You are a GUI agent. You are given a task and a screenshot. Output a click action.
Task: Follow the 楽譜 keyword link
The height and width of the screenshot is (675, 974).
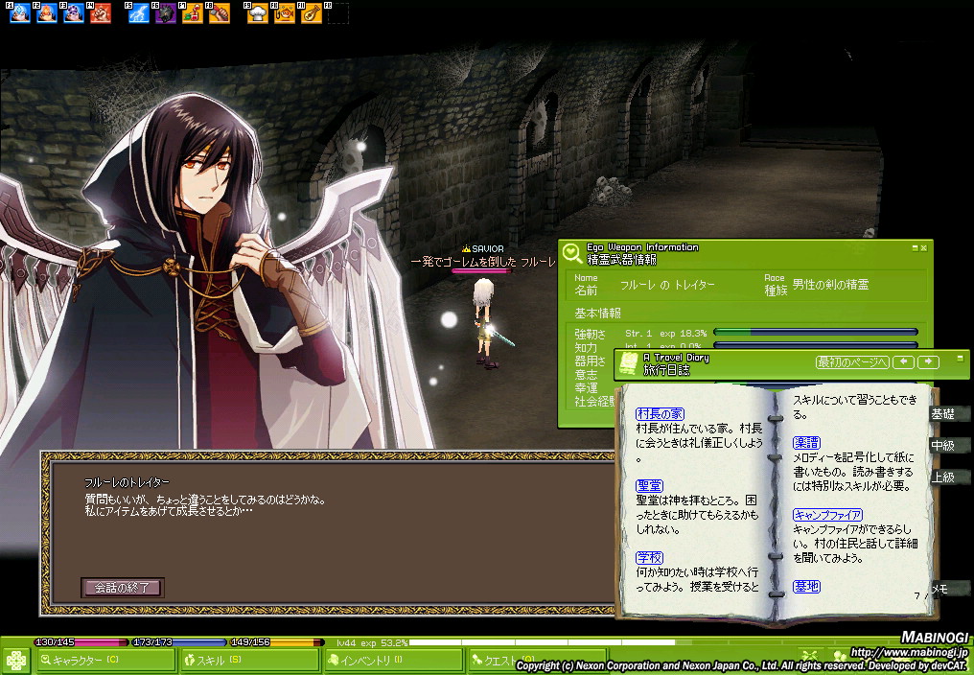[806, 443]
